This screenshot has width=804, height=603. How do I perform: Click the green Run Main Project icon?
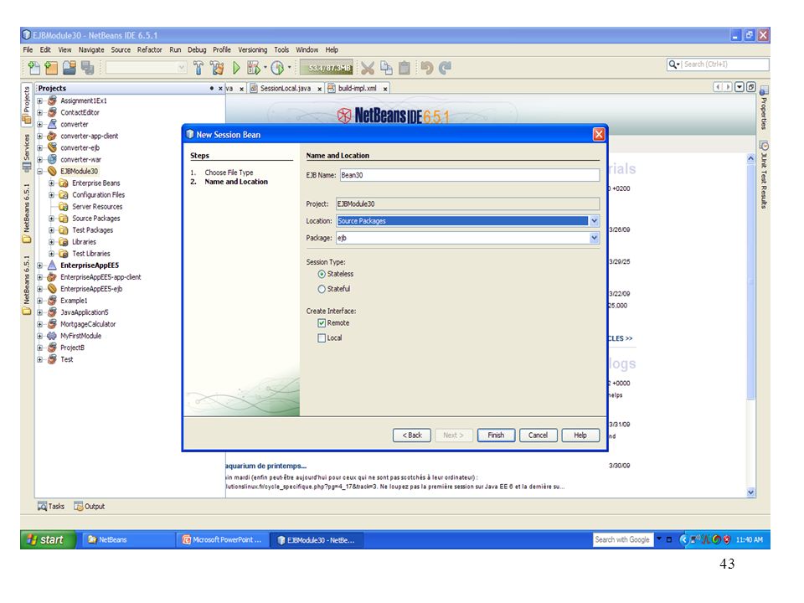pos(236,68)
